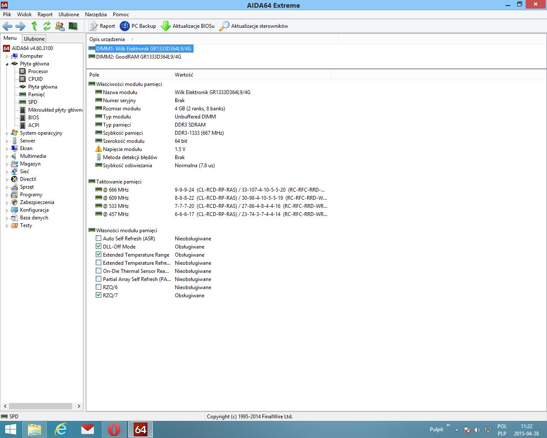This screenshot has height=438, width=547.
Task: Select CPUID in the tree
Action: click(35, 79)
